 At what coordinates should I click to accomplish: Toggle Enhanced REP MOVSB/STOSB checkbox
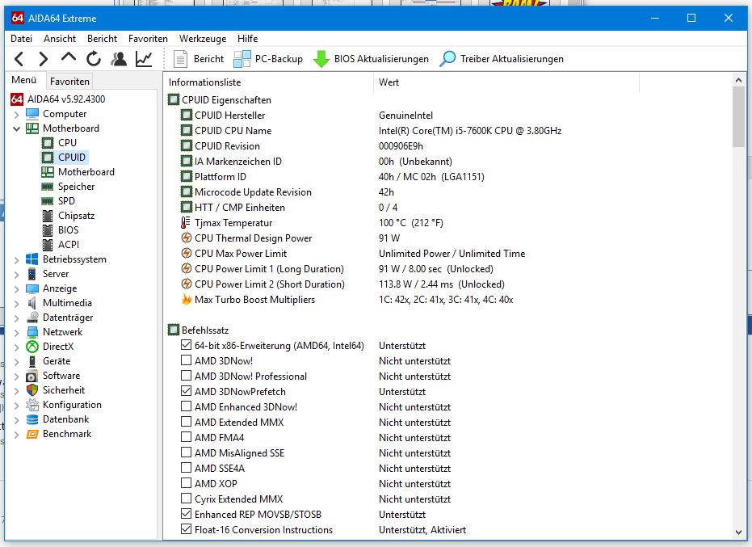pyautogui.click(x=186, y=514)
